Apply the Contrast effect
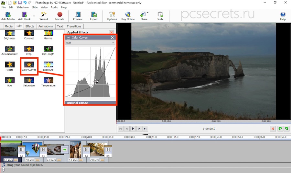 [x=29, y=35]
